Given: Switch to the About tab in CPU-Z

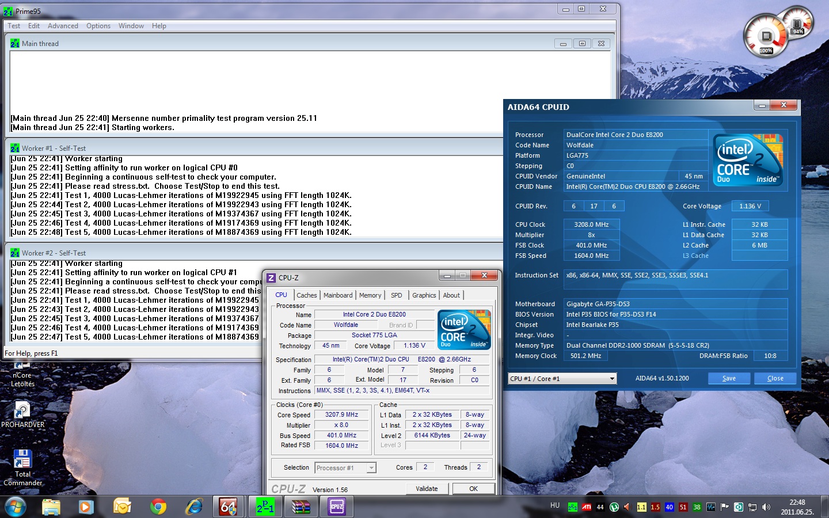Looking at the screenshot, I should [451, 295].
